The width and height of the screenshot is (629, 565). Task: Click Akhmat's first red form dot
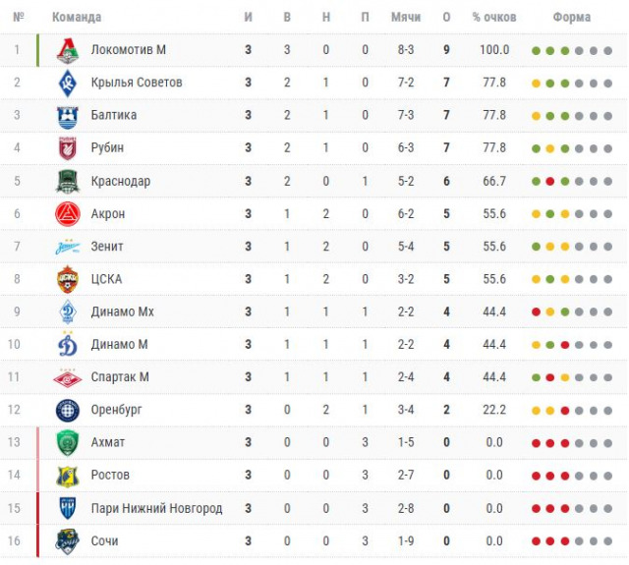click(536, 443)
